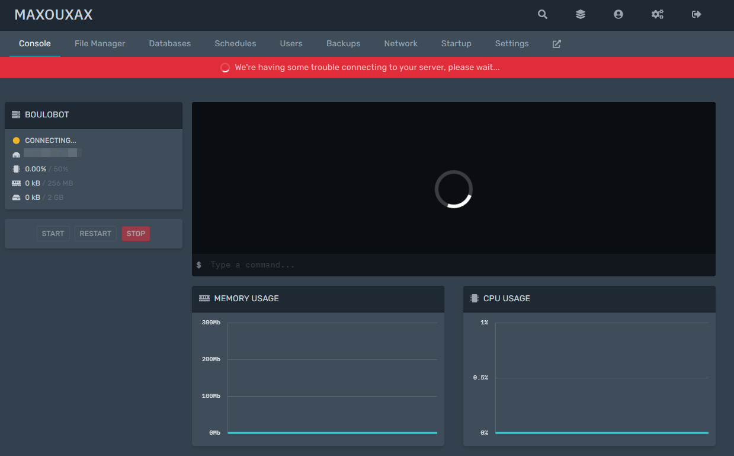Click the CONNECTING... status text
The width and height of the screenshot is (734, 456).
tap(50, 141)
